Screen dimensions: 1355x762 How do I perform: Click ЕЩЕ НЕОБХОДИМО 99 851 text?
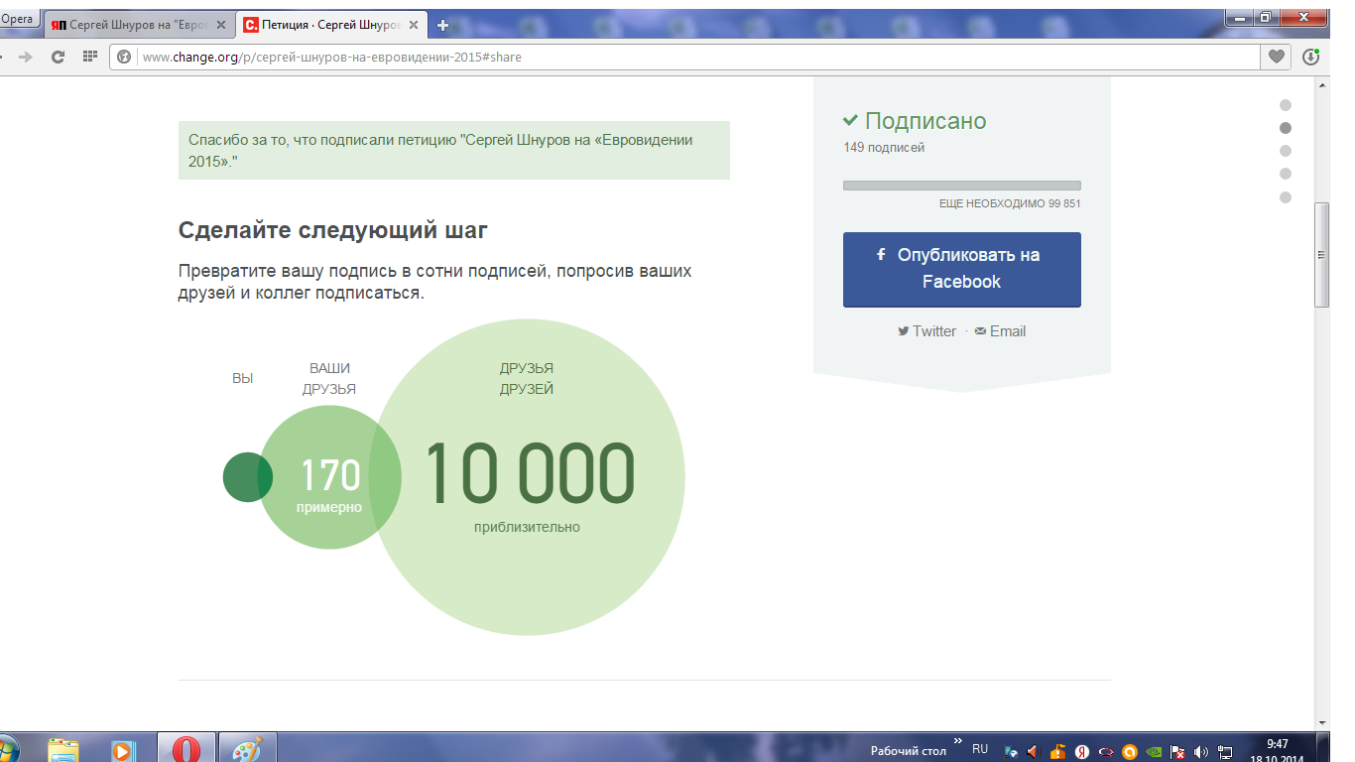(x=1010, y=203)
